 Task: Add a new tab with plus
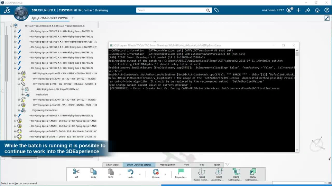click(72, 18)
